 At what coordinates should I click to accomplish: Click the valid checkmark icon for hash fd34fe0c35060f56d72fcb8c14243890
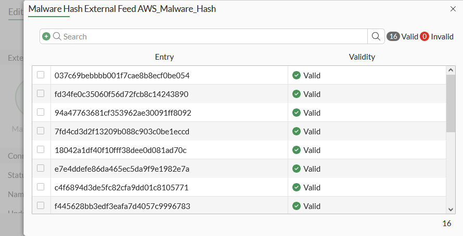[x=297, y=94]
